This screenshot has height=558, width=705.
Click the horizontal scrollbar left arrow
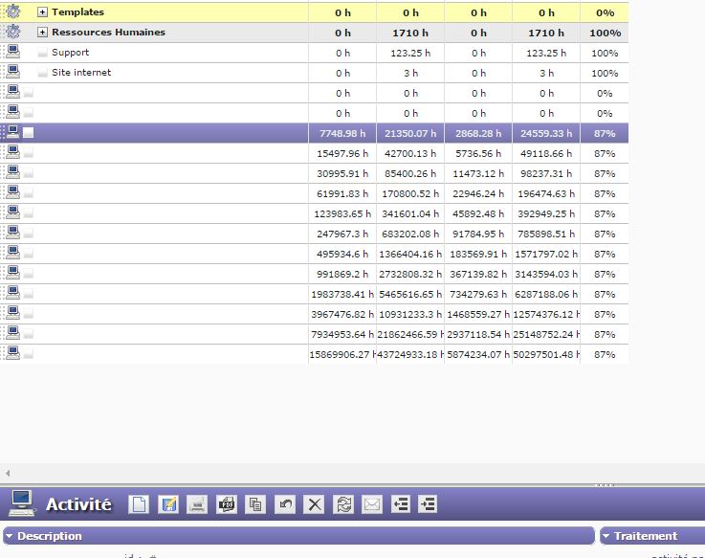8,473
